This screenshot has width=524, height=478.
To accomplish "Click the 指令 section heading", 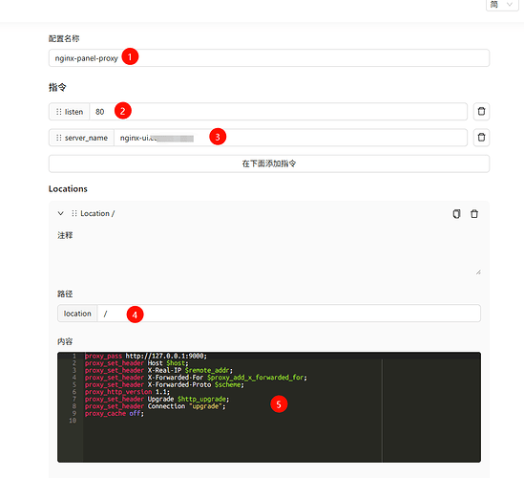I will tap(57, 87).
